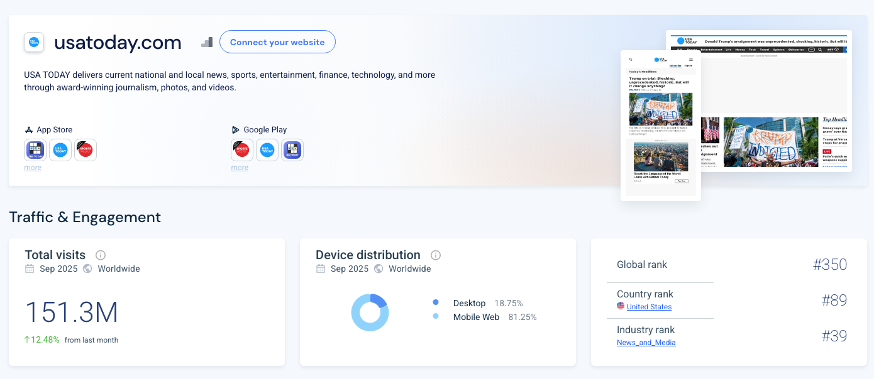
Task: Click the device distribution donut chart
Action: click(370, 312)
